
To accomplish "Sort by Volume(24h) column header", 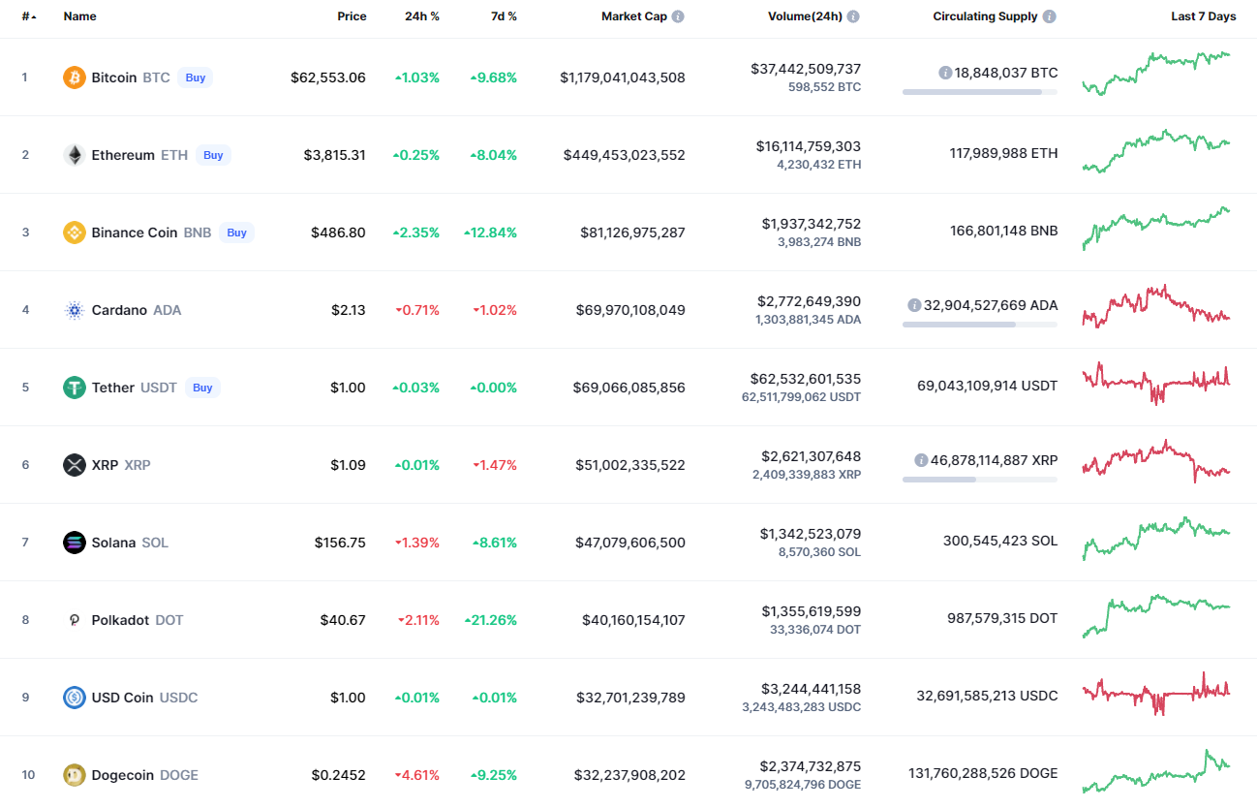I will tap(805, 16).
